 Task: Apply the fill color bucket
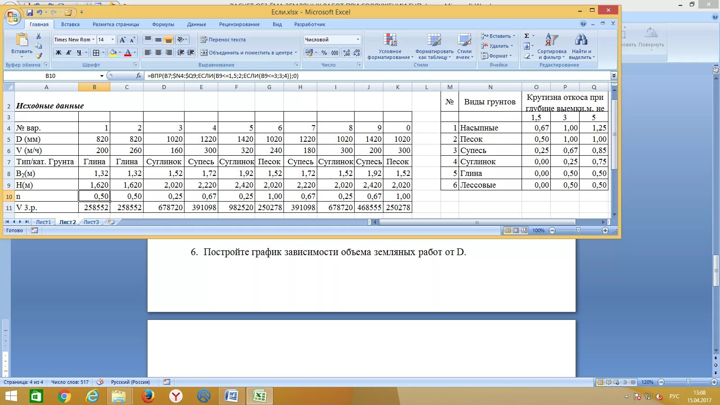[x=113, y=53]
